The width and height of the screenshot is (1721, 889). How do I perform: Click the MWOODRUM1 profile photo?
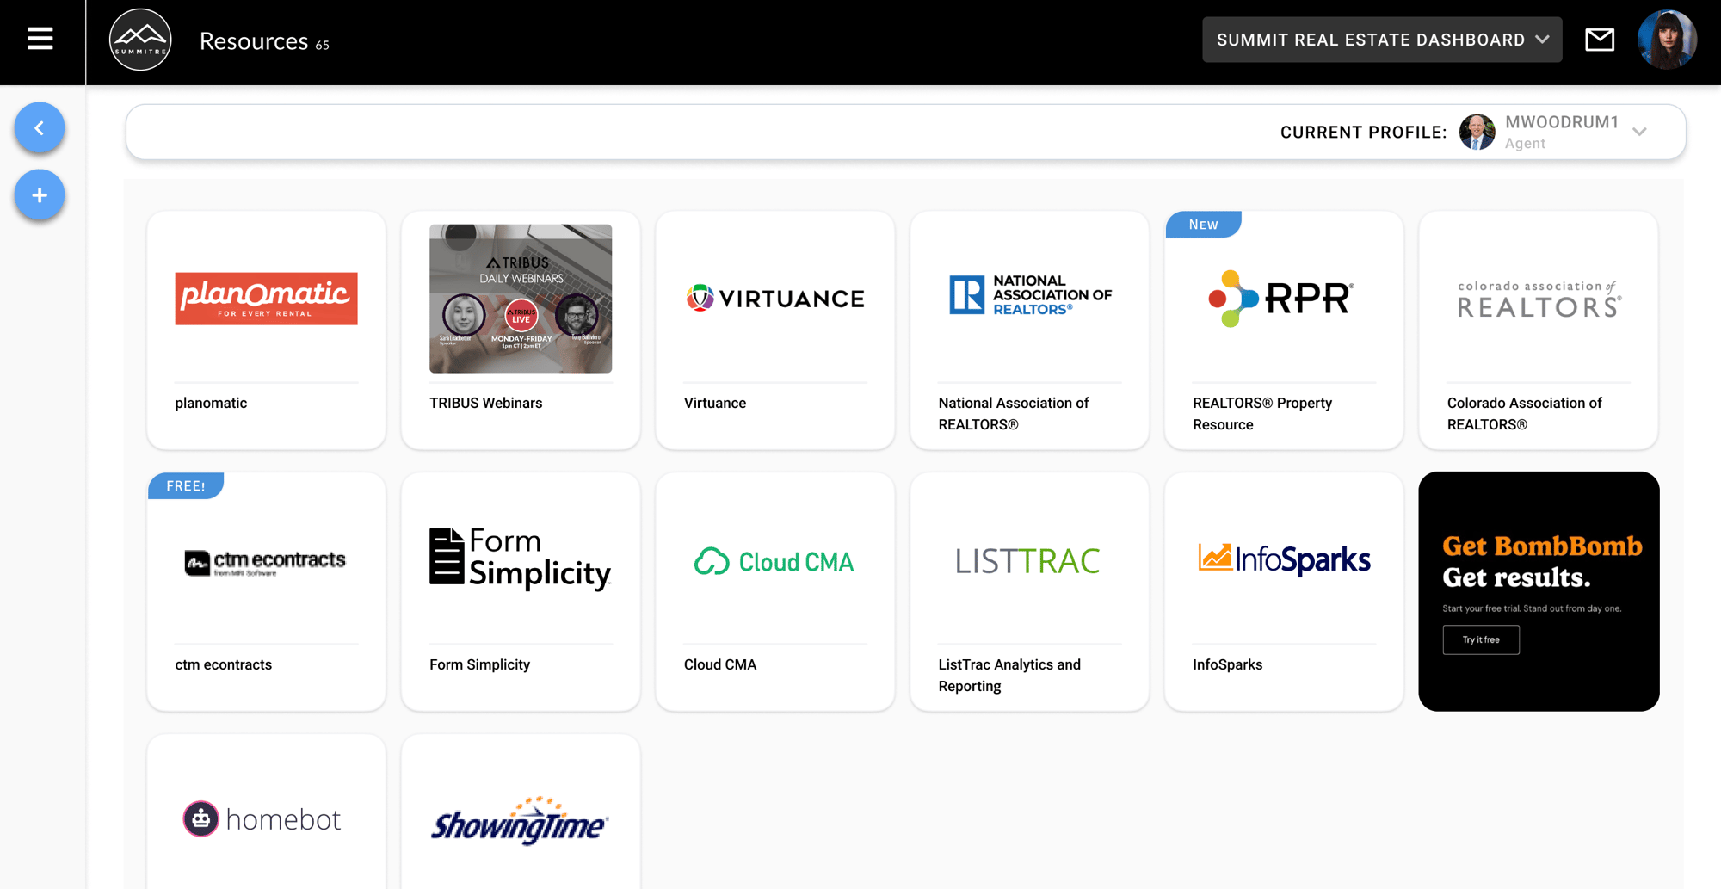click(x=1477, y=132)
